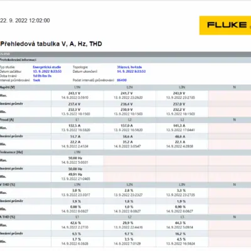Click the FLUKE logo
The width and height of the screenshot is (251, 251).
(x=225, y=25)
